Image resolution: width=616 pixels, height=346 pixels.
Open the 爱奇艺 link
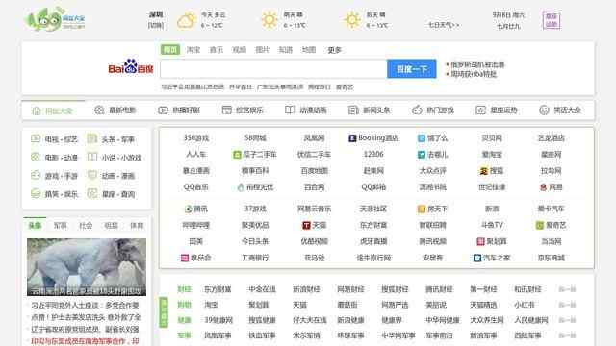[x=551, y=225]
